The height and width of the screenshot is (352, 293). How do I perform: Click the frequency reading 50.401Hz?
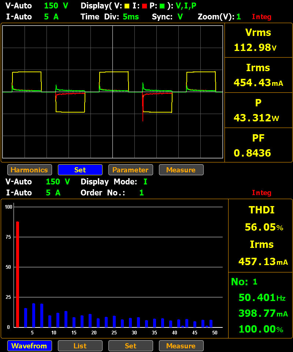262,298
